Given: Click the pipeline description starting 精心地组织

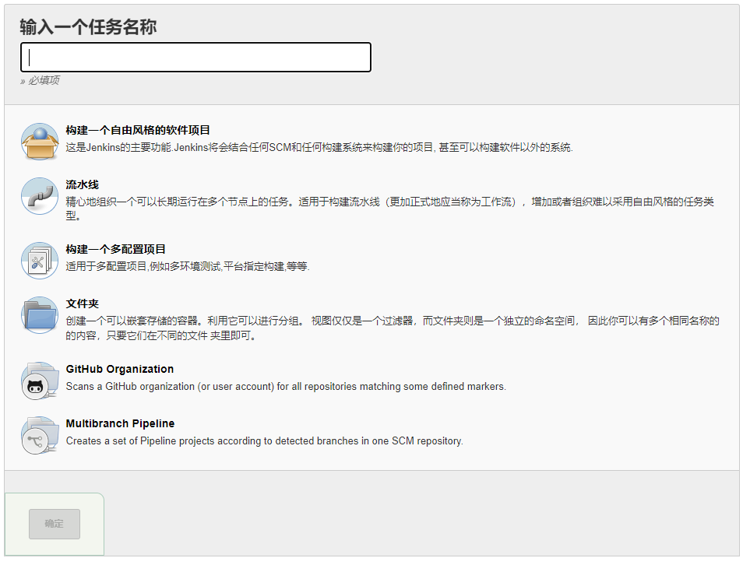Looking at the screenshot, I should 390,209.
